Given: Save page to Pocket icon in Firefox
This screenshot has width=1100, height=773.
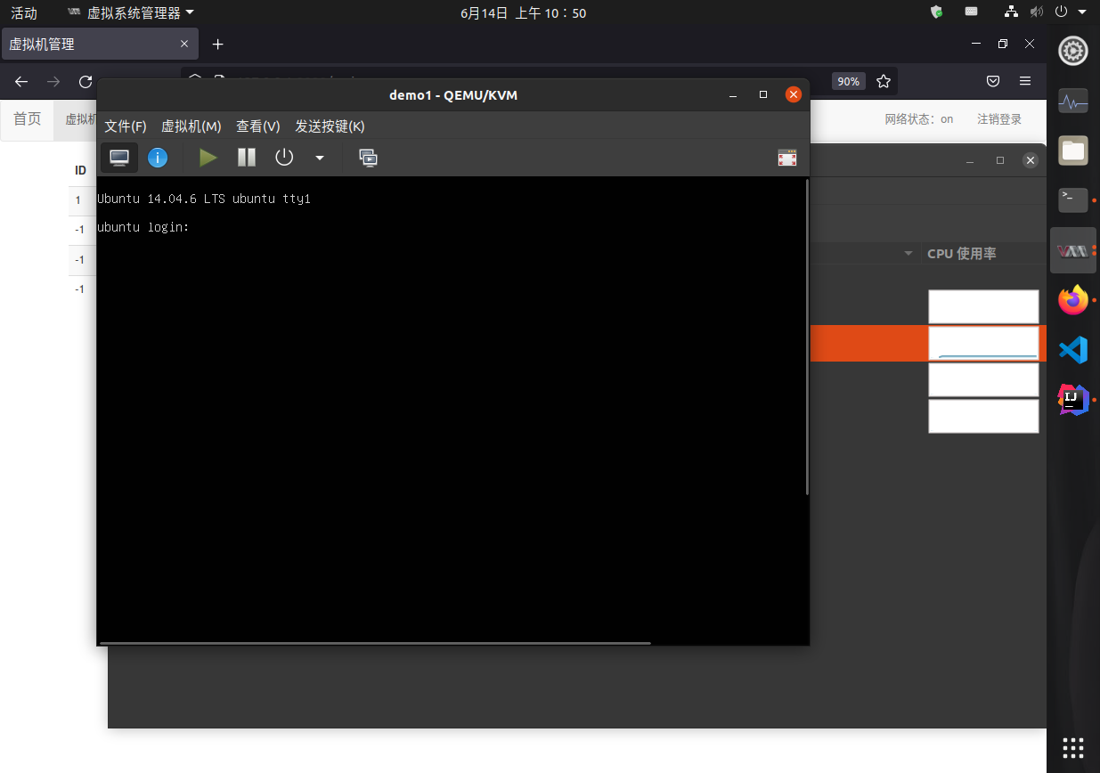Looking at the screenshot, I should coord(993,81).
